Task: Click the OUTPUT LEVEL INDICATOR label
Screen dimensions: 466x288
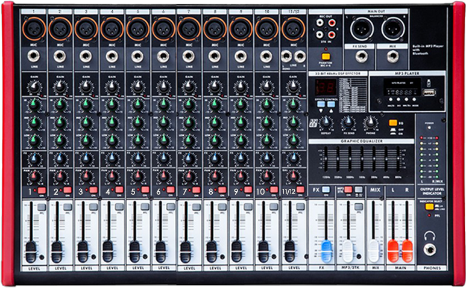Action: 432,191
